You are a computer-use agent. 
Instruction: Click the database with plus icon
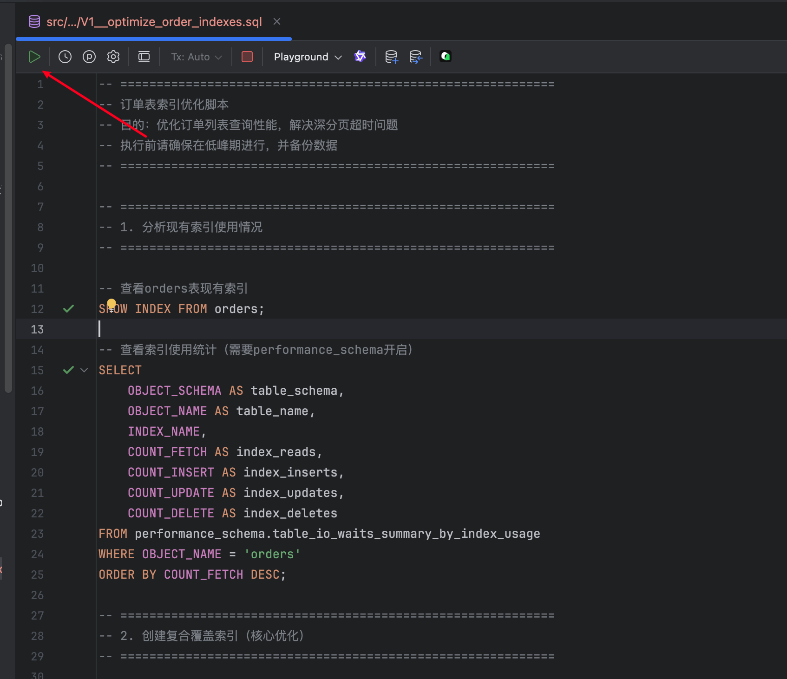[x=391, y=57]
